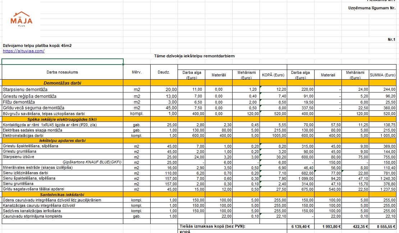
Task: Select the quantity cell 110,00
Action: tap(164, 173)
